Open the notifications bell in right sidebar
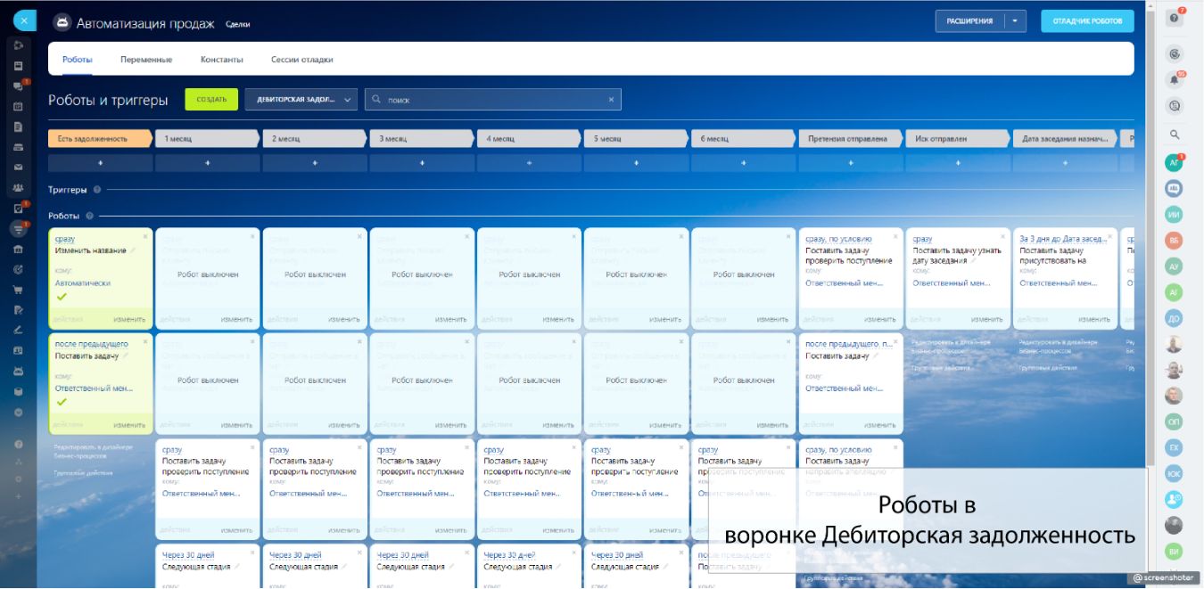The height and width of the screenshot is (589, 1204). pos(1175,80)
